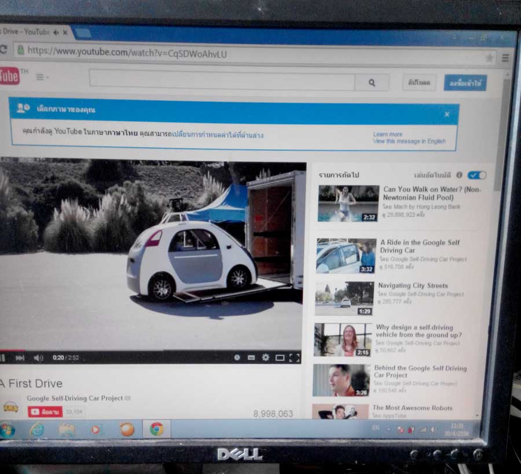Click the Chrome icon in the taskbar

pos(156,429)
